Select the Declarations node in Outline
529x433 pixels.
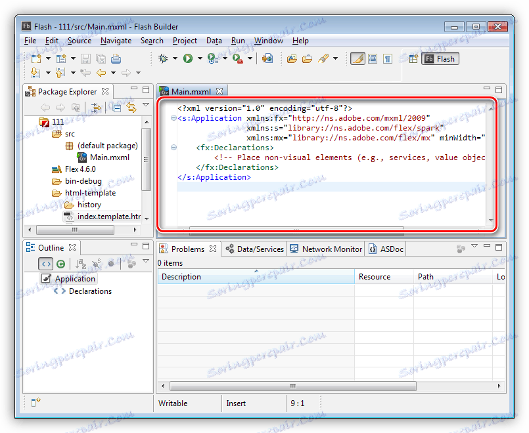(x=83, y=291)
